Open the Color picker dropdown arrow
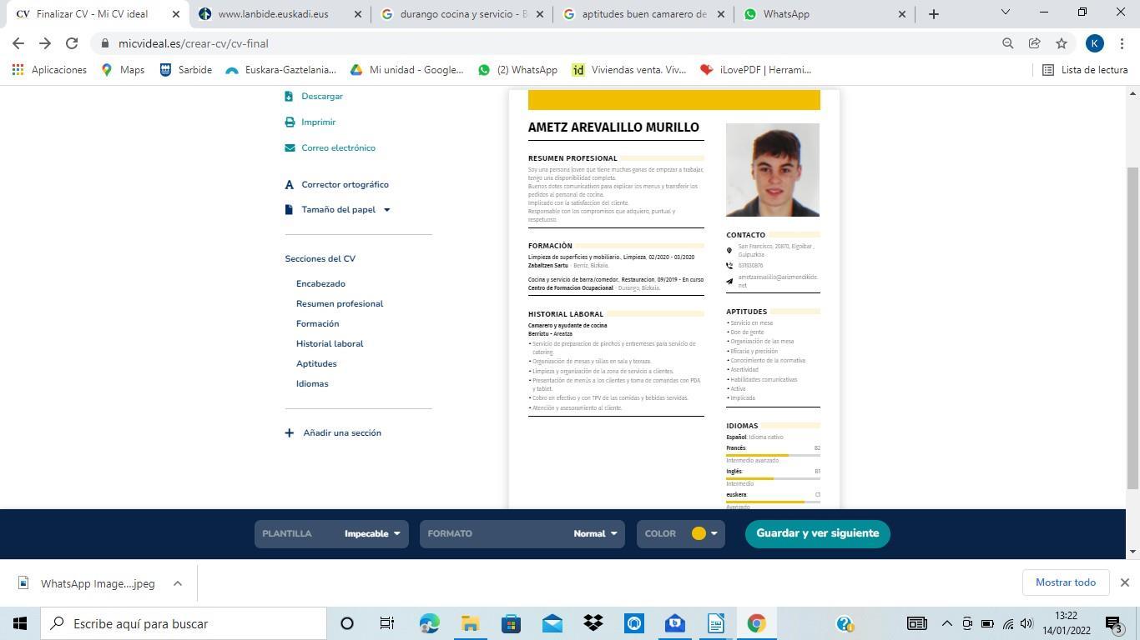Viewport: 1140px width, 640px height. [714, 533]
